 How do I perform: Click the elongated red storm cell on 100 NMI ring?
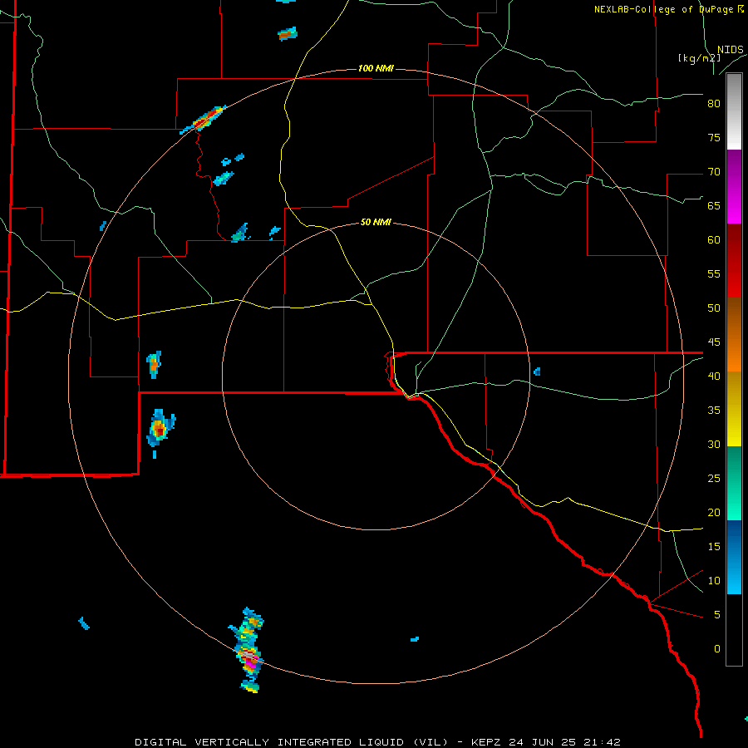pos(203,120)
